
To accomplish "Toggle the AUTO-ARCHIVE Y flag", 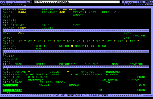I will point(29,72).
